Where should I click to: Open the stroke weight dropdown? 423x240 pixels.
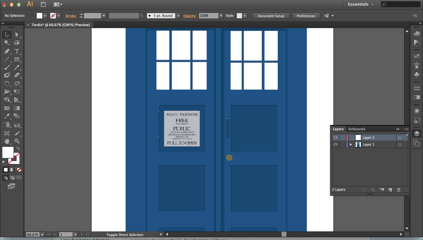(104, 16)
